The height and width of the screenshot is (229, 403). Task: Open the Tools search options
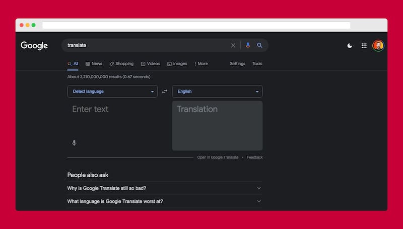coord(257,64)
